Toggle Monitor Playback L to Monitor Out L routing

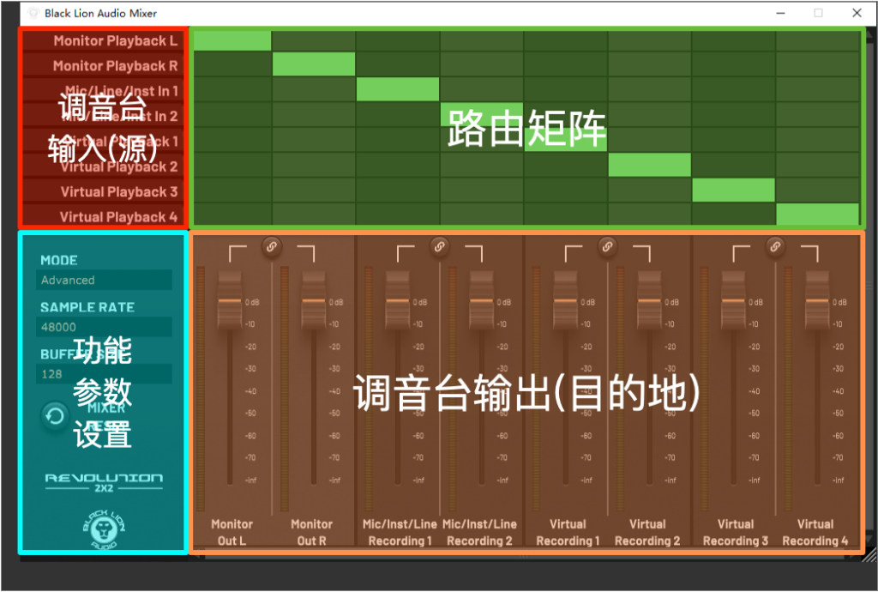pyautogui.click(x=232, y=40)
